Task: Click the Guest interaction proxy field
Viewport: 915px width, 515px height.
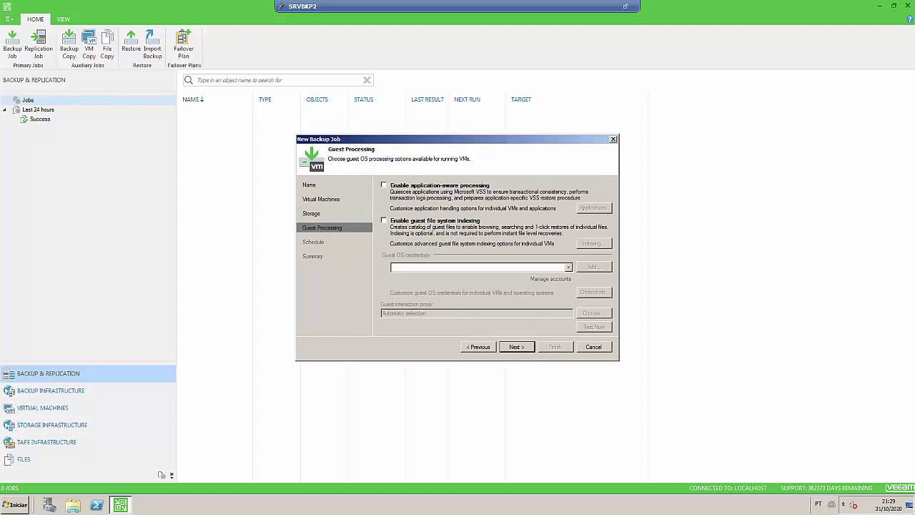Action: pyautogui.click(x=477, y=313)
